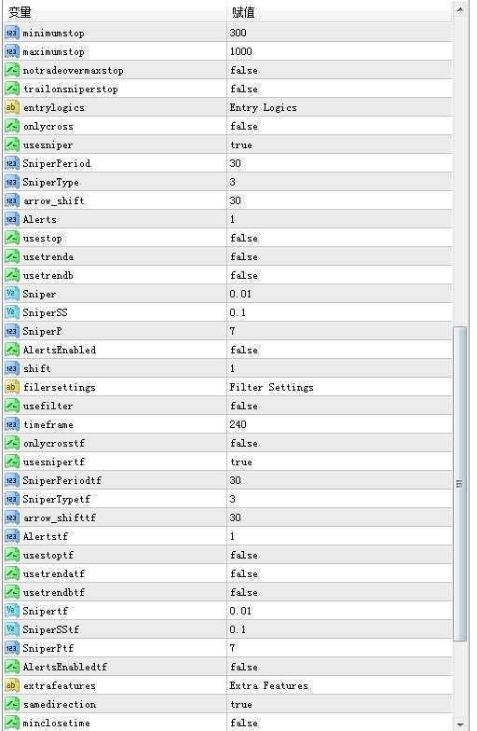
Task: Click the string icon beside filersettings
Action: pos(11,388)
